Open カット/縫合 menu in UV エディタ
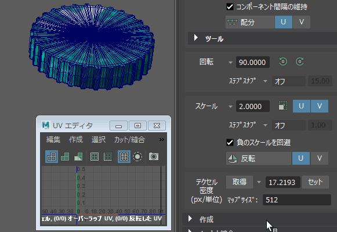Viewport: 337px width, 232px height. (x=129, y=140)
